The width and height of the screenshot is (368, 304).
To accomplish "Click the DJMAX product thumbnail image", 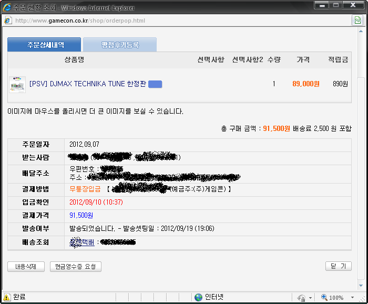I will pos(17,85).
